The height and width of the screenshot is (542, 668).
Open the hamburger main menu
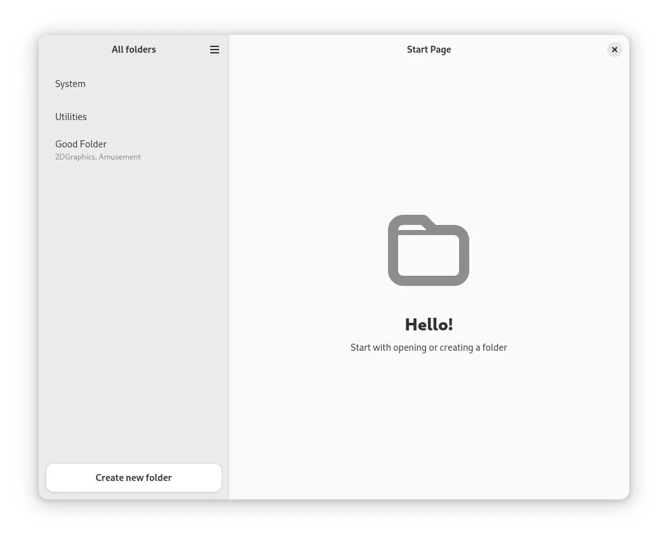click(x=214, y=50)
